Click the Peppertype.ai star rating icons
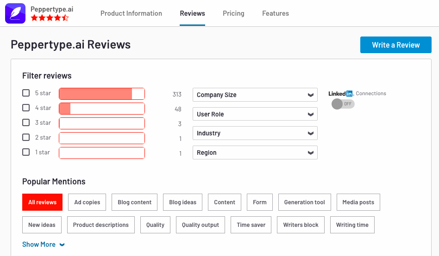The height and width of the screenshot is (256, 439). pyautogui.click(x=50, y=18)
